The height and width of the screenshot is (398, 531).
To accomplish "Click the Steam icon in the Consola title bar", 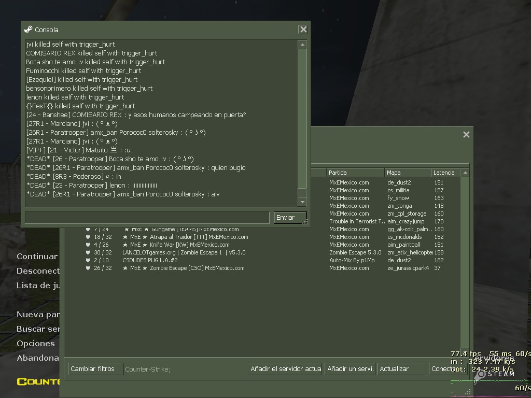I will pos(29,30).
